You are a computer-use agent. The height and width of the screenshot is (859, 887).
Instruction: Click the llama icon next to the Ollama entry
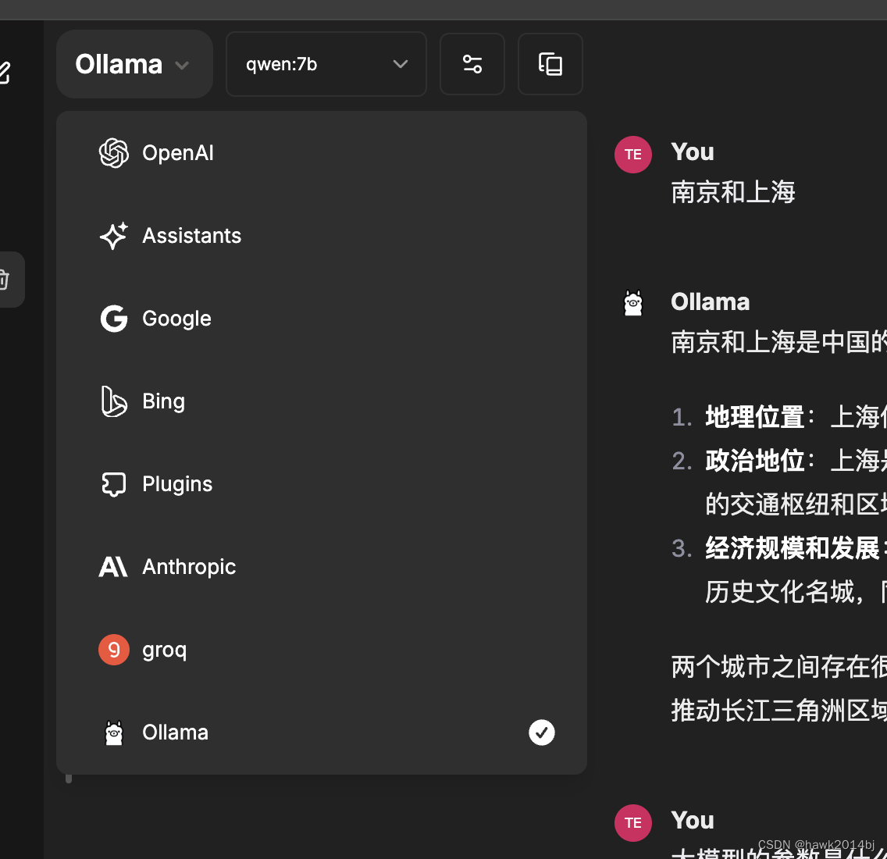click(114, 732)
